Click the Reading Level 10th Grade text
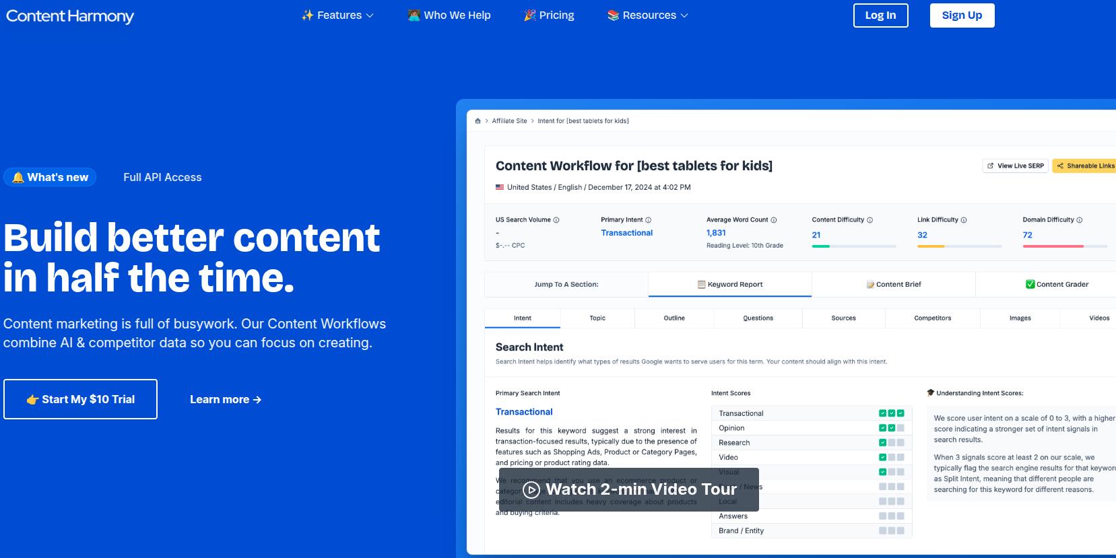 [x=745, y=246]
